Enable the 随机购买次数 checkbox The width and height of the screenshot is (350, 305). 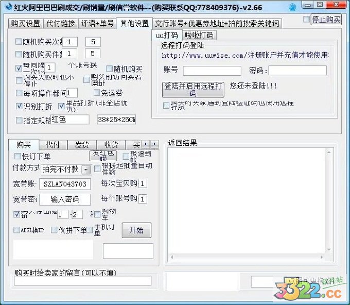tap(19, 42)
